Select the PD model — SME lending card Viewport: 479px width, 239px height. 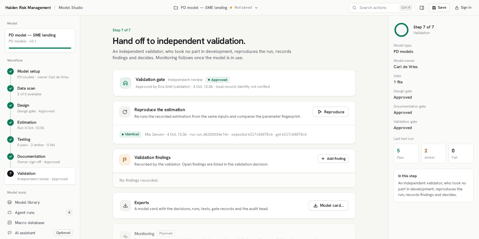[x=40, y=40]
